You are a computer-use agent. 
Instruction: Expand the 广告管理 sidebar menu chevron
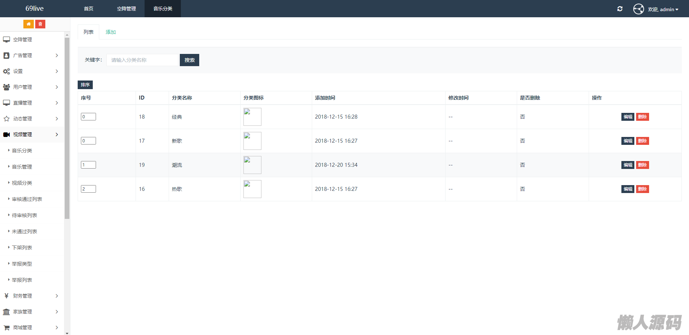pyautogui.click(x=57, y=55)
